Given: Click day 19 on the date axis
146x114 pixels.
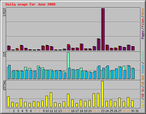Looking at the screenshot, I should [86, 111].
